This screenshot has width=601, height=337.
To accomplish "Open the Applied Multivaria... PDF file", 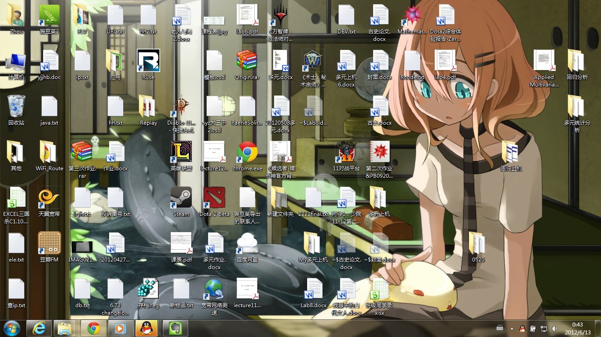I will (x=544, y=61).
